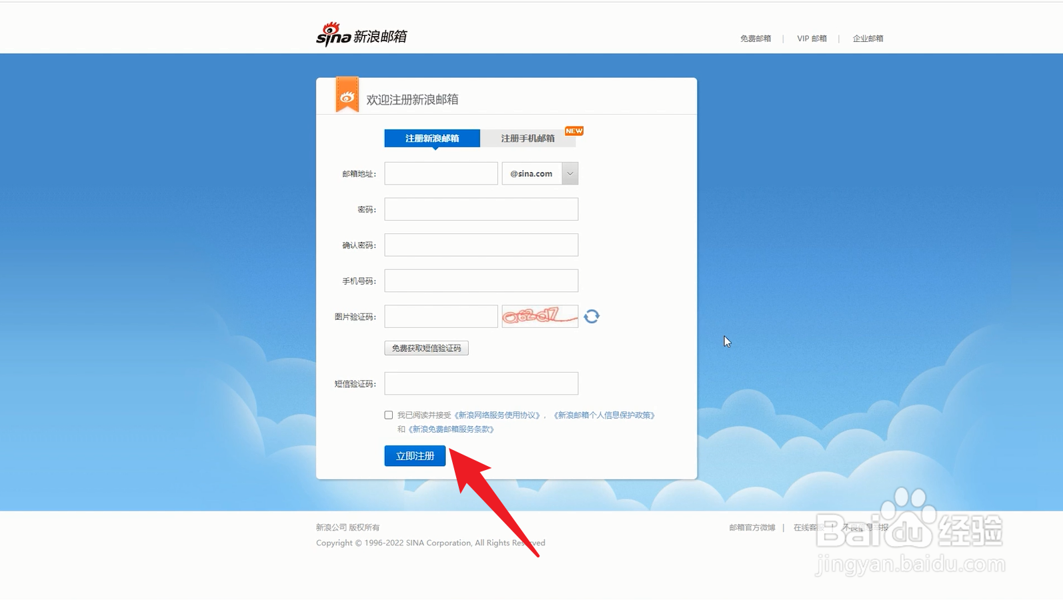Go to 免费邮箱 in top navigation
Screen dimensions: 1063x600
[x=756, y=39]
